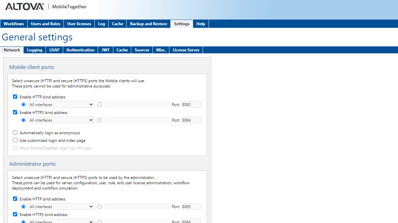The height and width of the screenshot is (223, 398).
Task: Open the Help menu tab
Action: pos(201,24)
